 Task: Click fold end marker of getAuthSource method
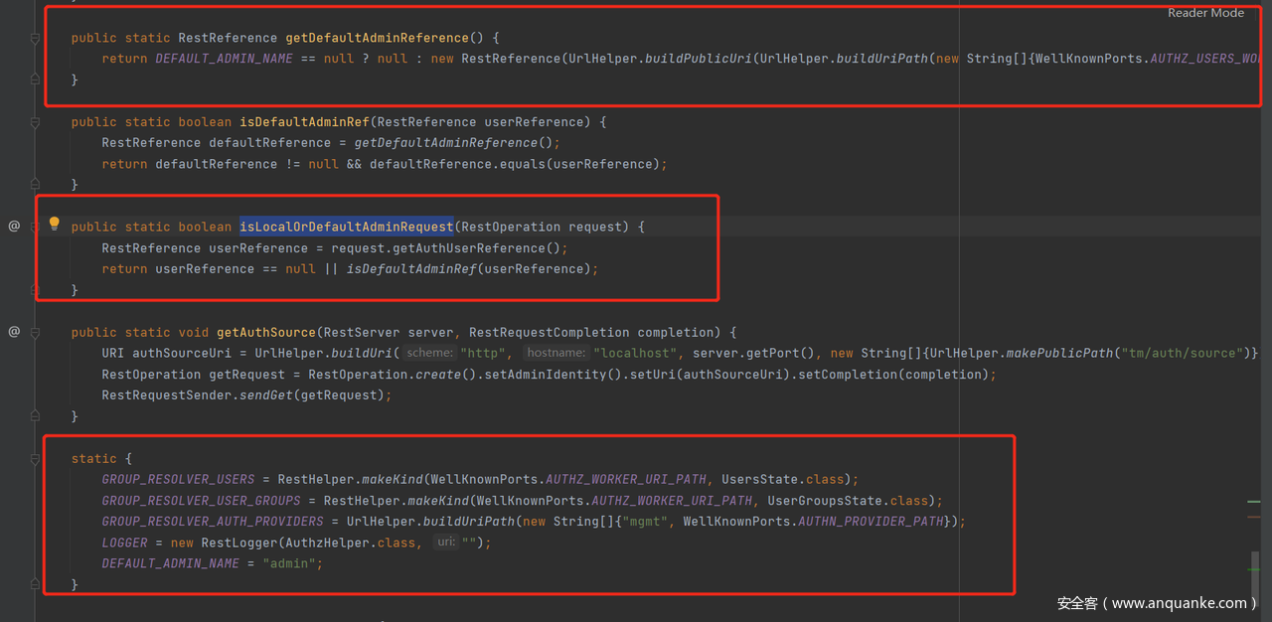(35, 416)
